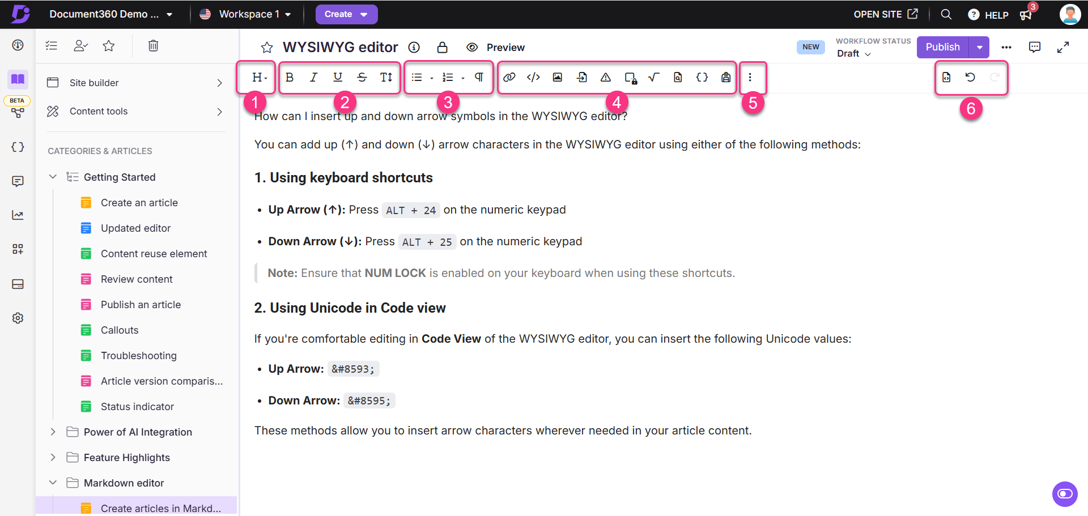Insert private notes block

[631, 78]
